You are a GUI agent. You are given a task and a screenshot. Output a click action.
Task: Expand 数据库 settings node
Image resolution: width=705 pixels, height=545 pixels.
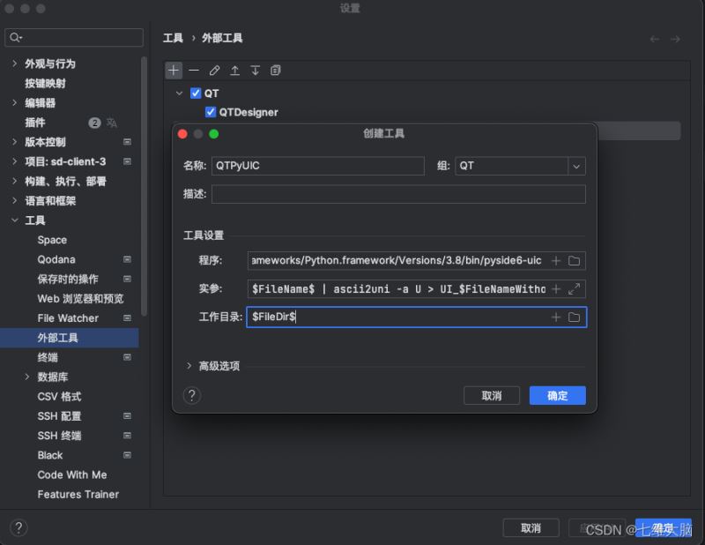27,377
